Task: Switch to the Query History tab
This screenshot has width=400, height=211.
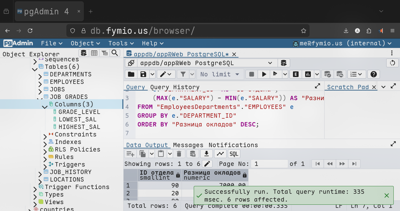Action: [x=175, y=87]
